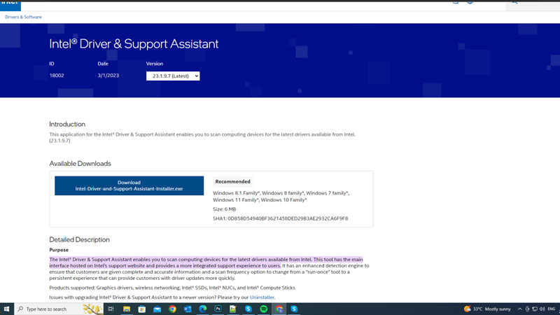Open Task View from the taskbar

tap(111, 309)
